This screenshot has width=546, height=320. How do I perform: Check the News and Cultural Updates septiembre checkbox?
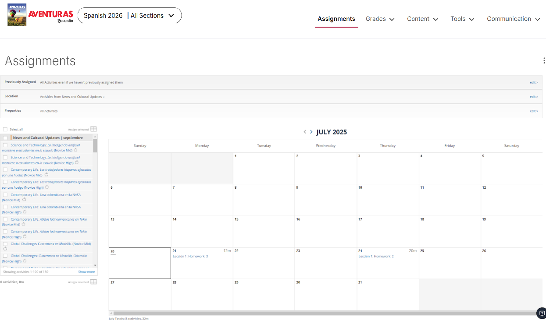5,138
